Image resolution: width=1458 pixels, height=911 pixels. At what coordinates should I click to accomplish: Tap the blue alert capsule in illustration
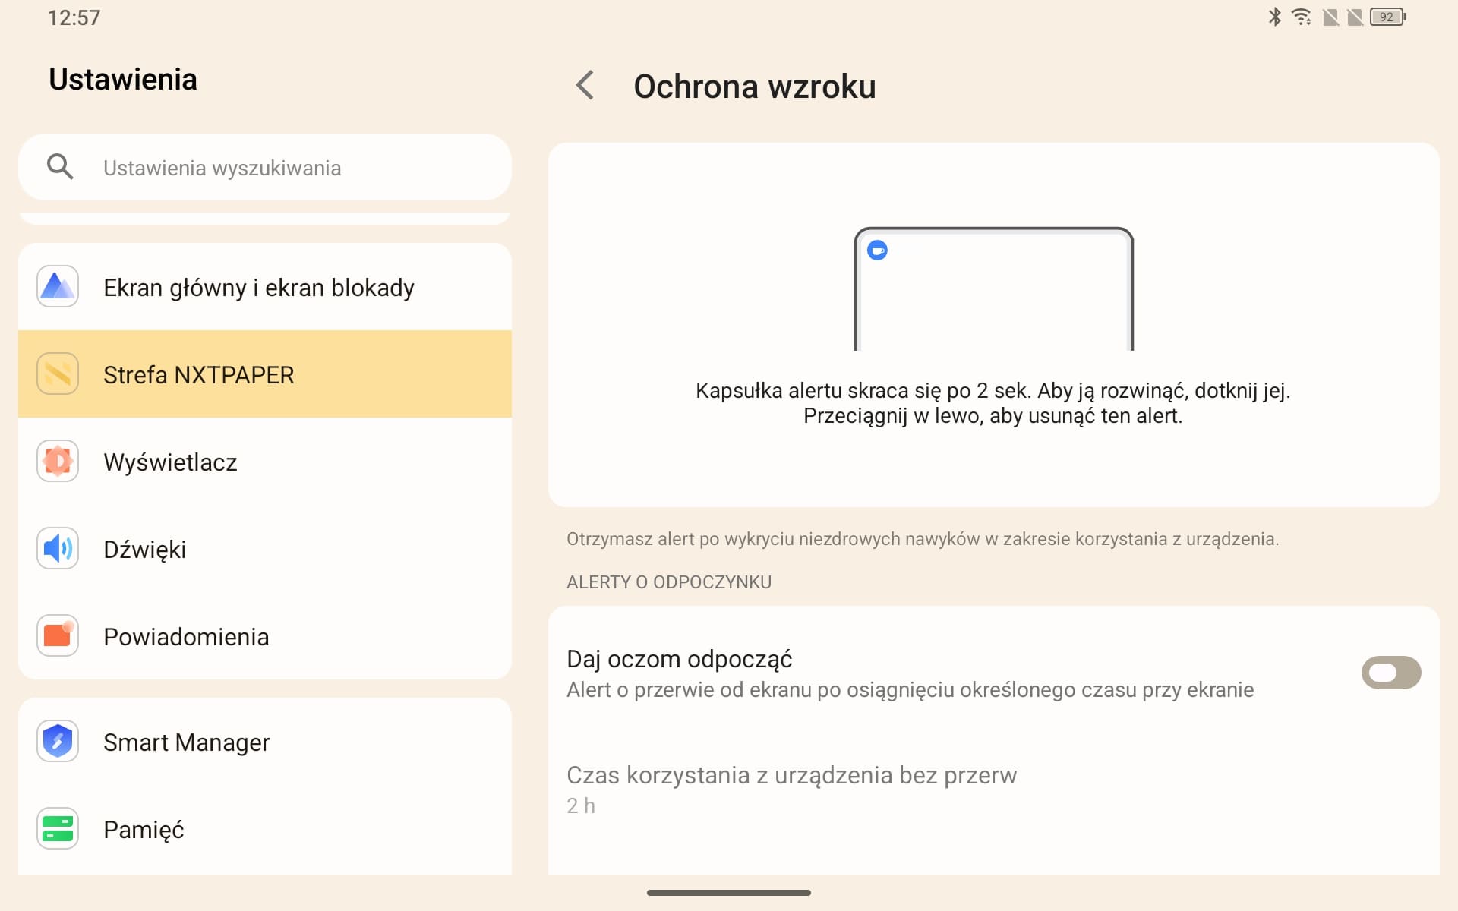point(877,251)
